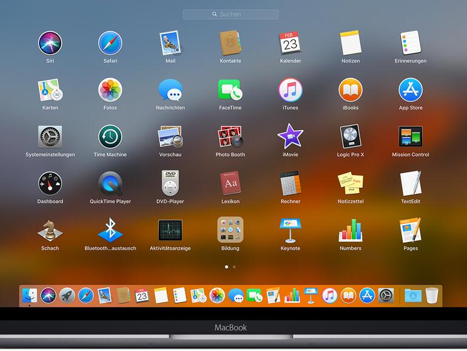Click the Suchen search field
This screenshot has height=351, width=467.
click(x=231, y=15)
